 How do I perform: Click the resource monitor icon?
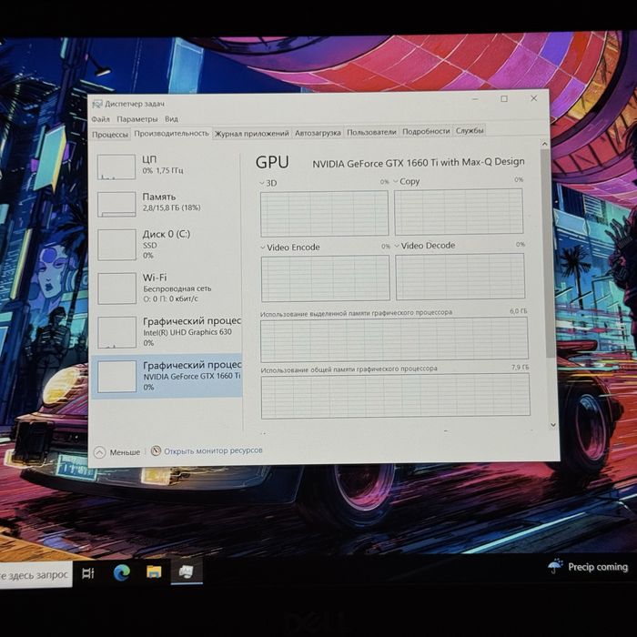click(156, 450)
